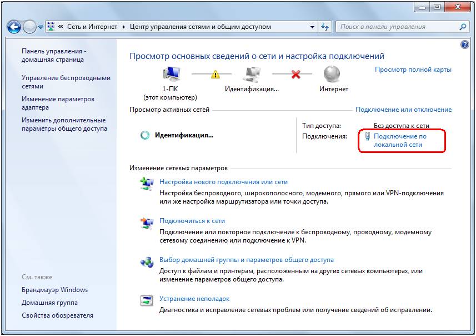Open 'Панель управления - домашняя страница'
The image size is (476, 336).
pos(54,55)
